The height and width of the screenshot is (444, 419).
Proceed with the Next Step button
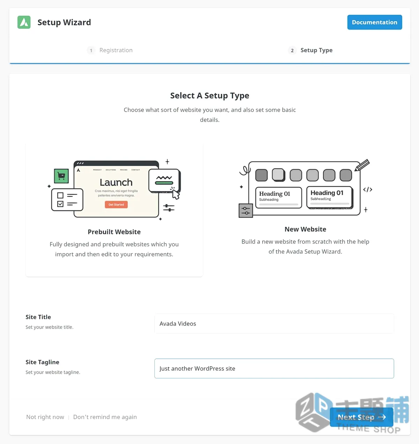pyautogui.click(x=361, y=417)
